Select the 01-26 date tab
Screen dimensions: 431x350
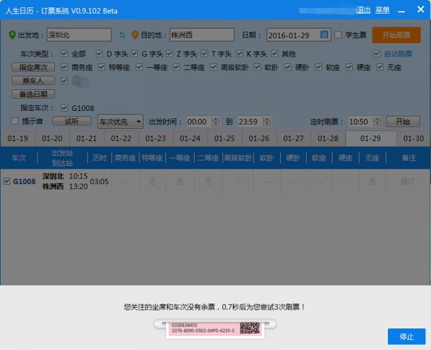(259, 139)
